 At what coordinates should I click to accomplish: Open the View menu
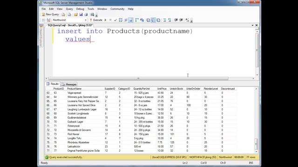coord(60,9)
